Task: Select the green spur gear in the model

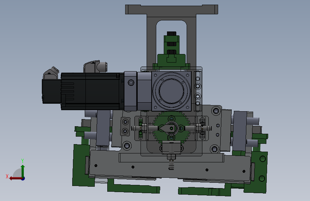Action: (171, 128)
